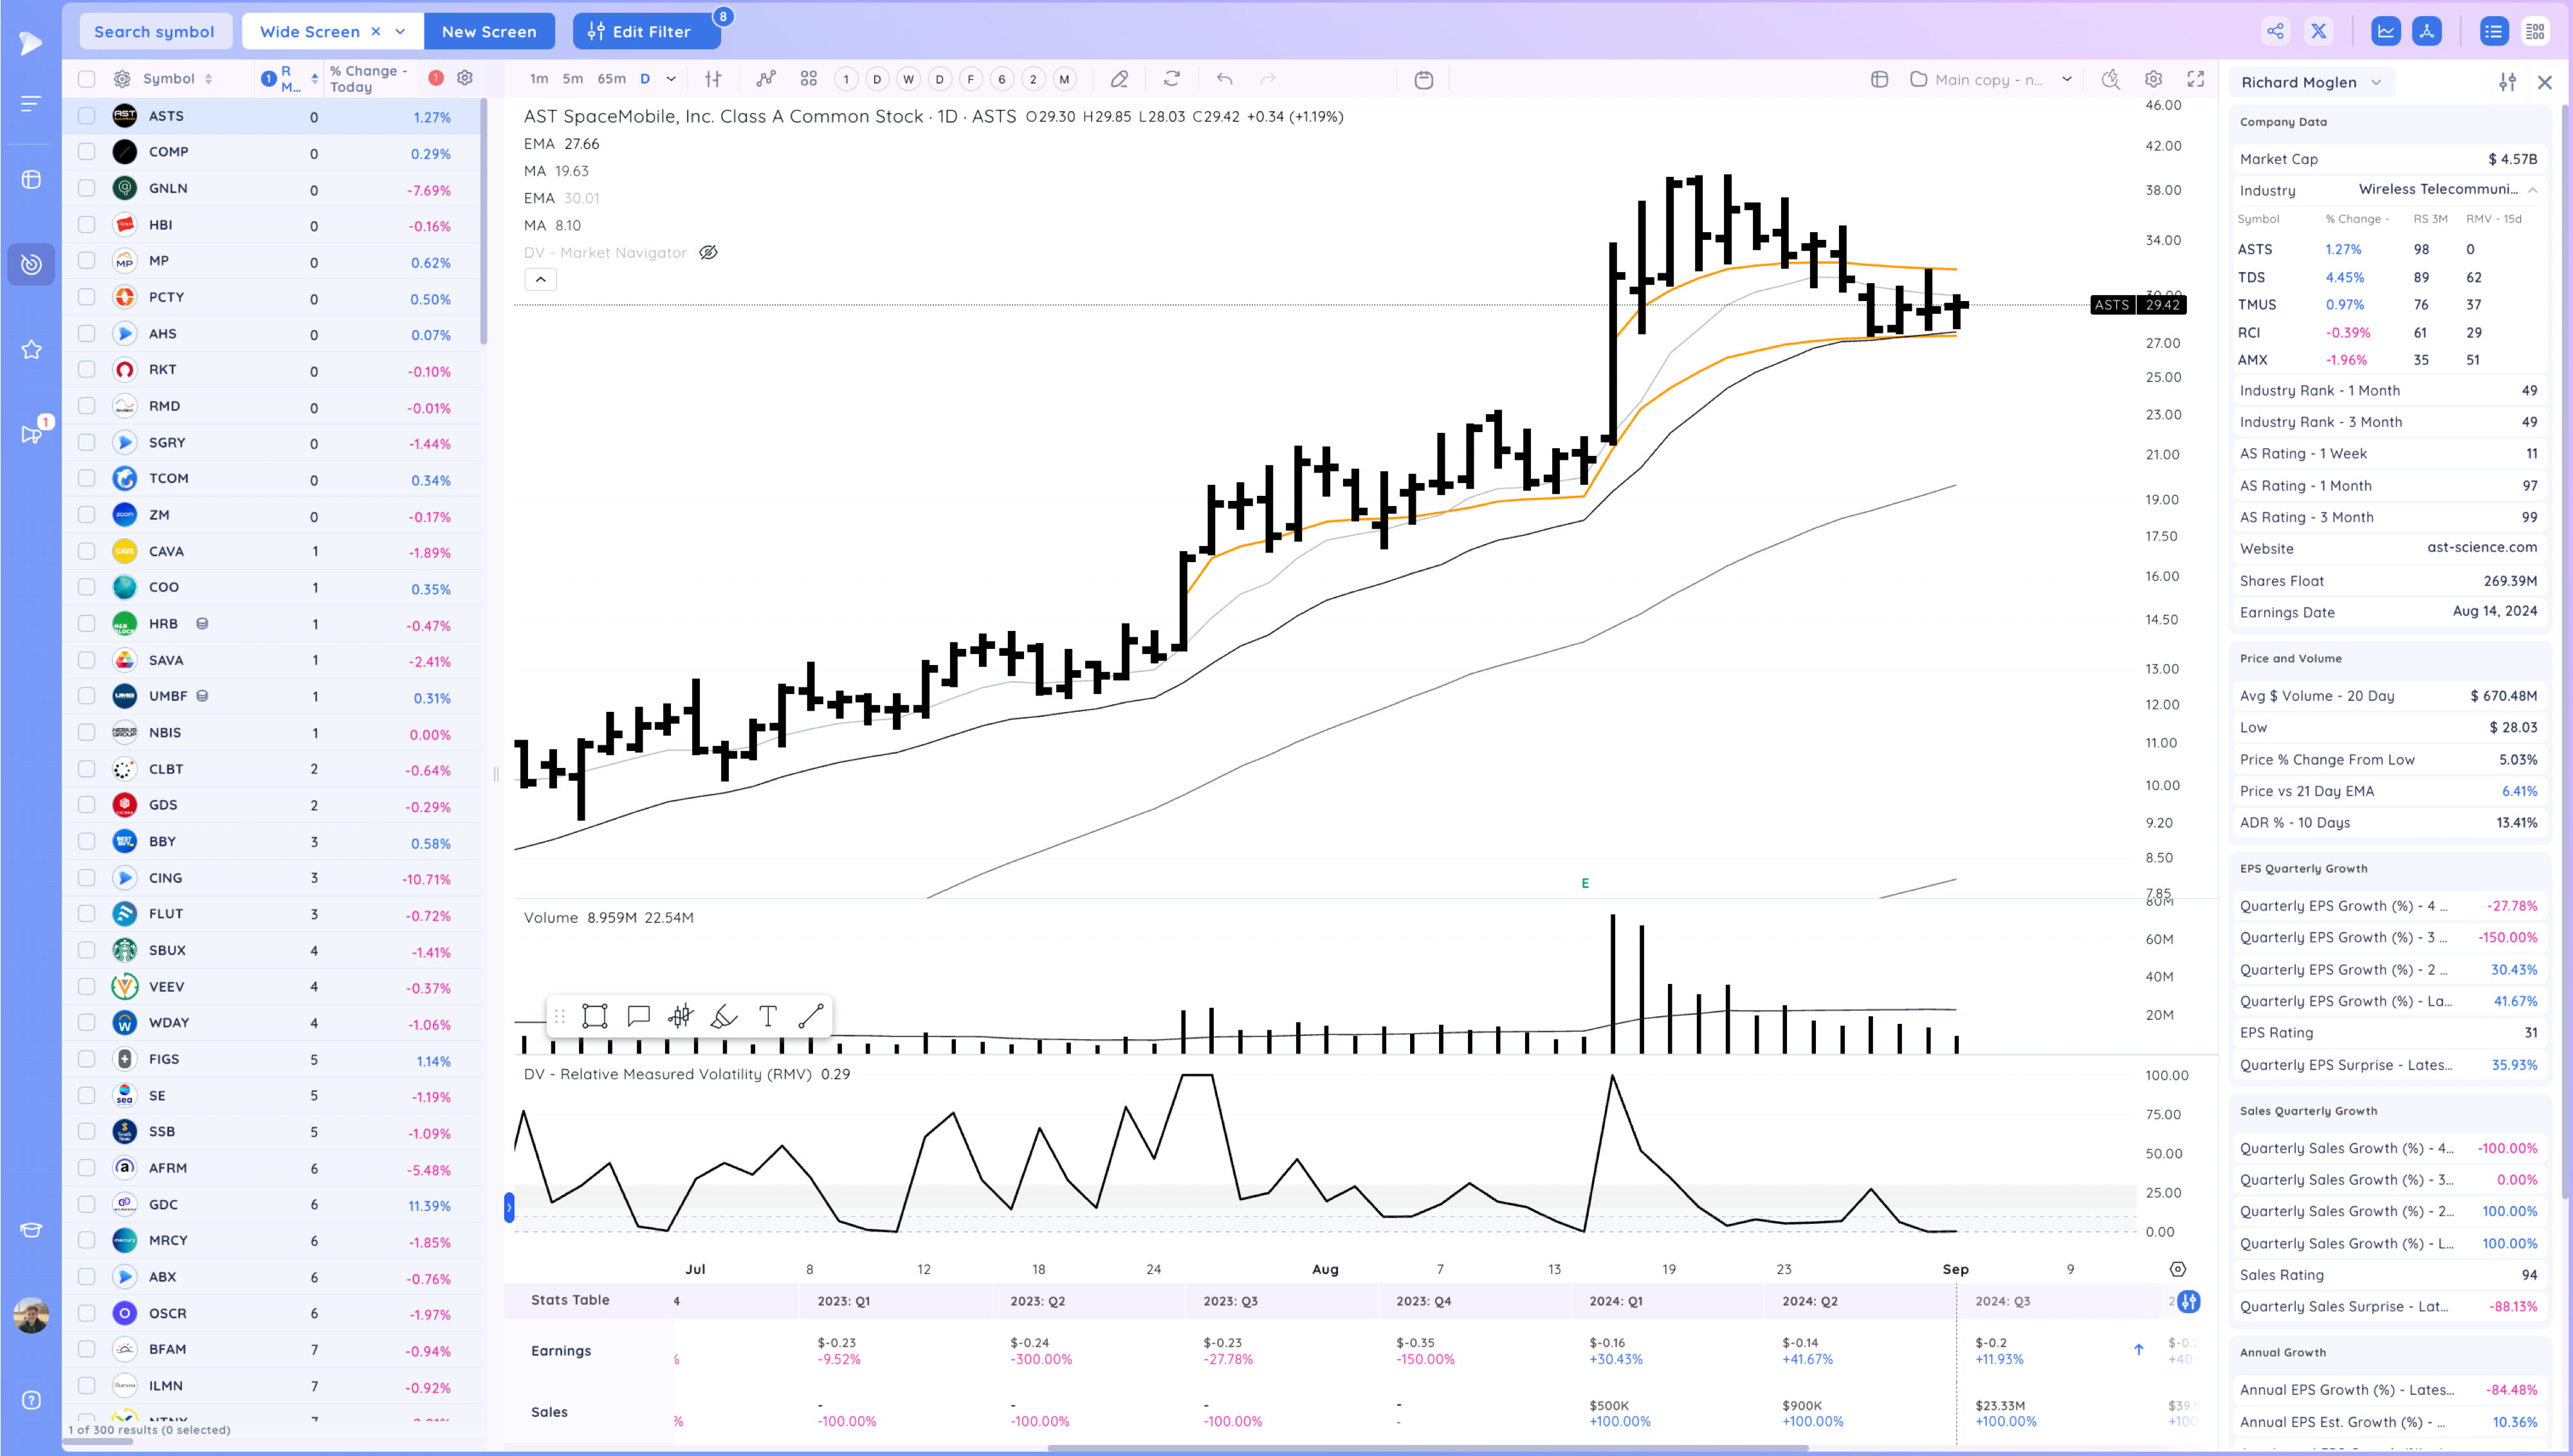This screenshot has width=2573, height=1456.
Task: Collapse the indicator legend chevron
Action: pos(540,279)
